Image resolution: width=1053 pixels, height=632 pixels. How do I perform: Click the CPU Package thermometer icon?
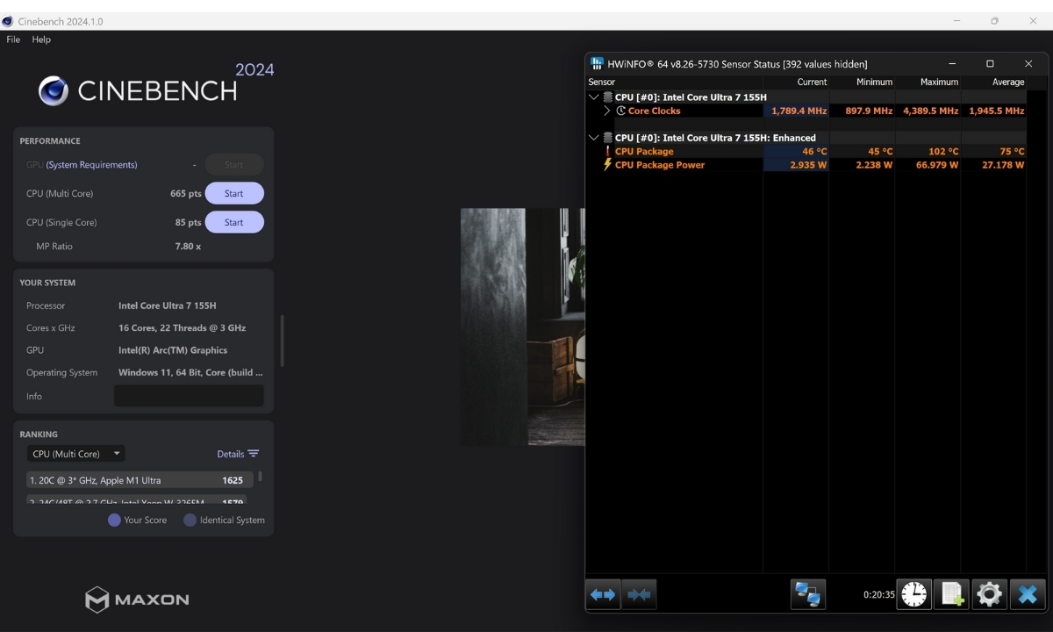606,151
